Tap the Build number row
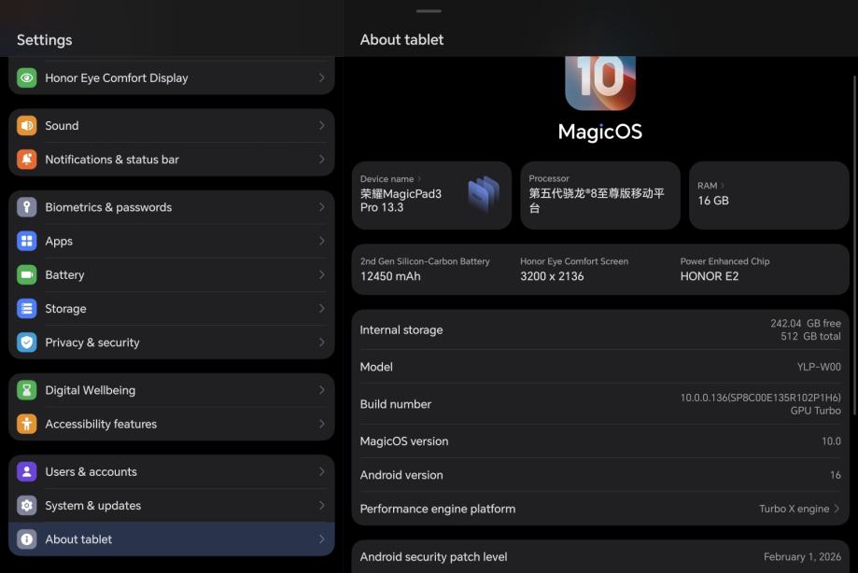Screen dimensions: 858x573 click(600, 404)
